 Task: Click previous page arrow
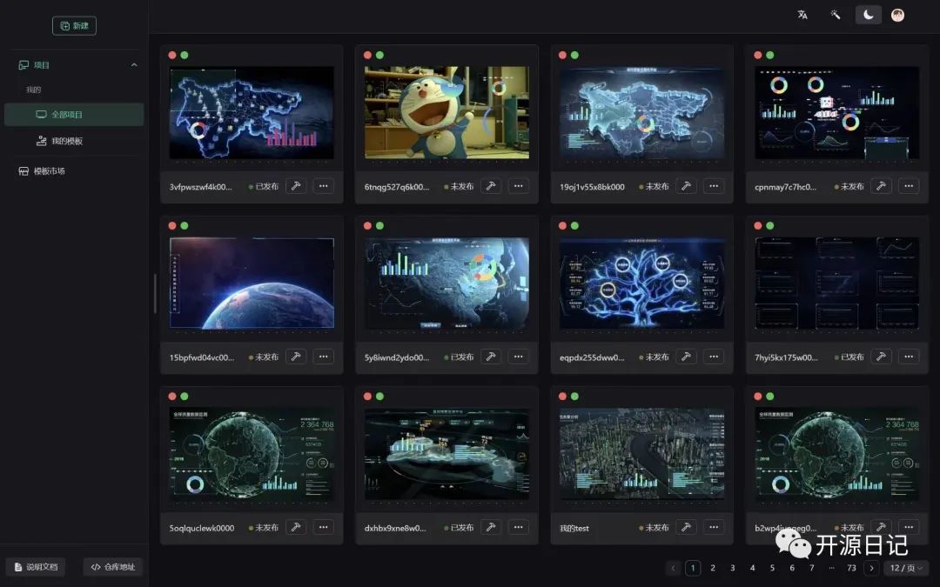(x=673, y=568)
